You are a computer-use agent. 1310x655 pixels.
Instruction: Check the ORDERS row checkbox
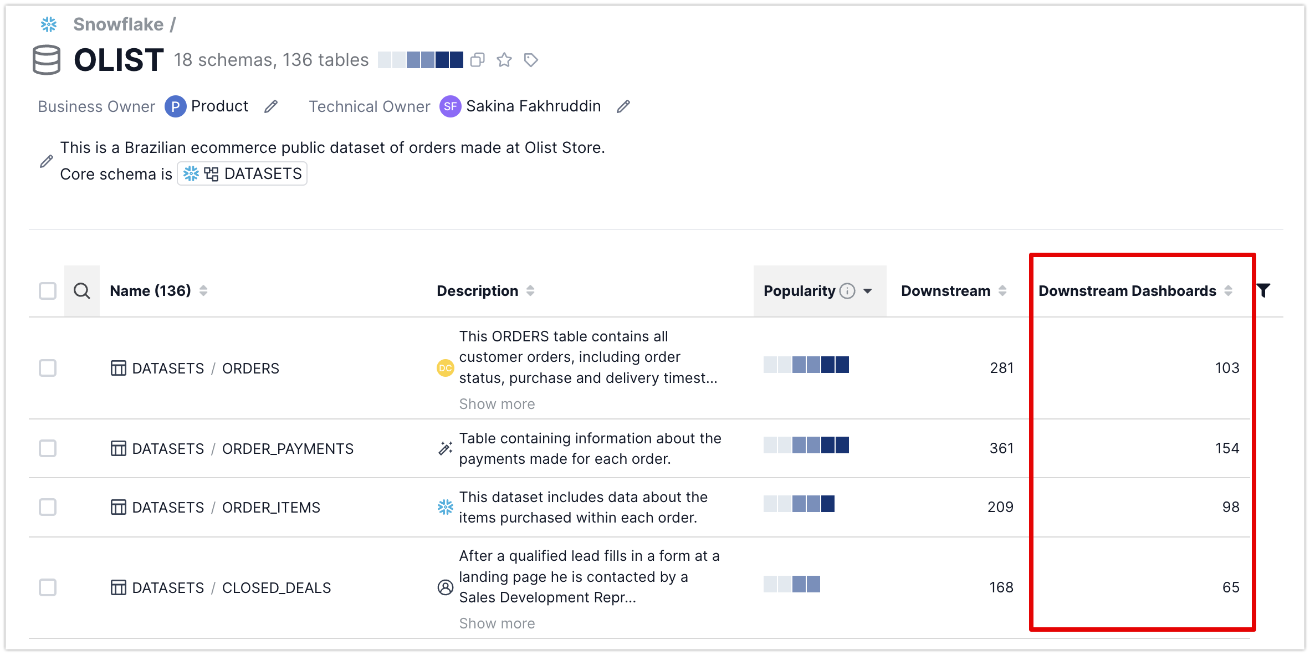coord(48,368)
